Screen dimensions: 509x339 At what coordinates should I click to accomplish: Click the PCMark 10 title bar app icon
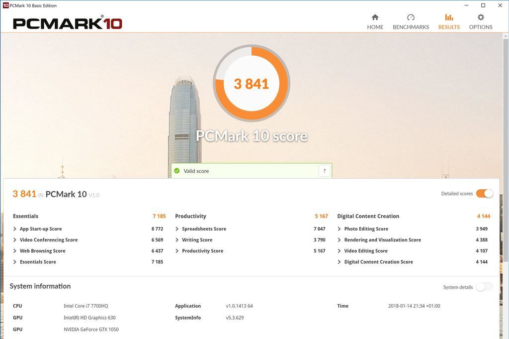(x=5, y=5)
